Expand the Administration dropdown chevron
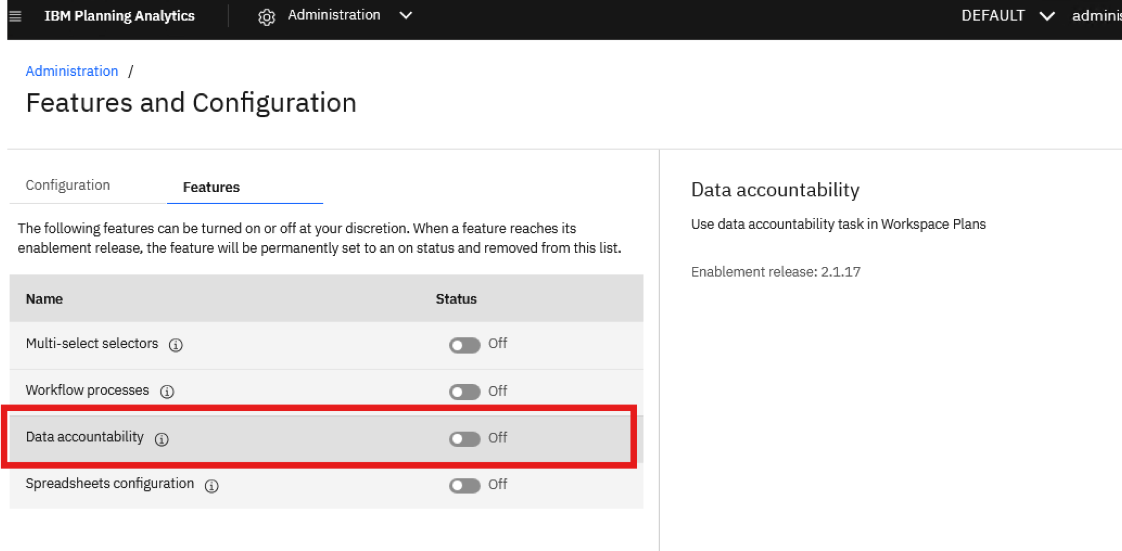The image size is (1122, 551). (x=406, y=16)
